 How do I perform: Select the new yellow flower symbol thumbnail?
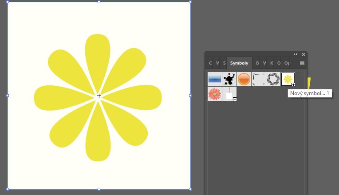(288, 79)
